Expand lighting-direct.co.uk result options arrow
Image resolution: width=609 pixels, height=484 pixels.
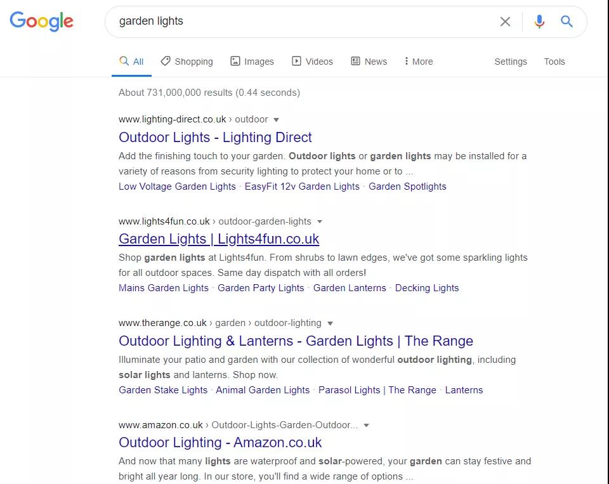click(276, 119)
